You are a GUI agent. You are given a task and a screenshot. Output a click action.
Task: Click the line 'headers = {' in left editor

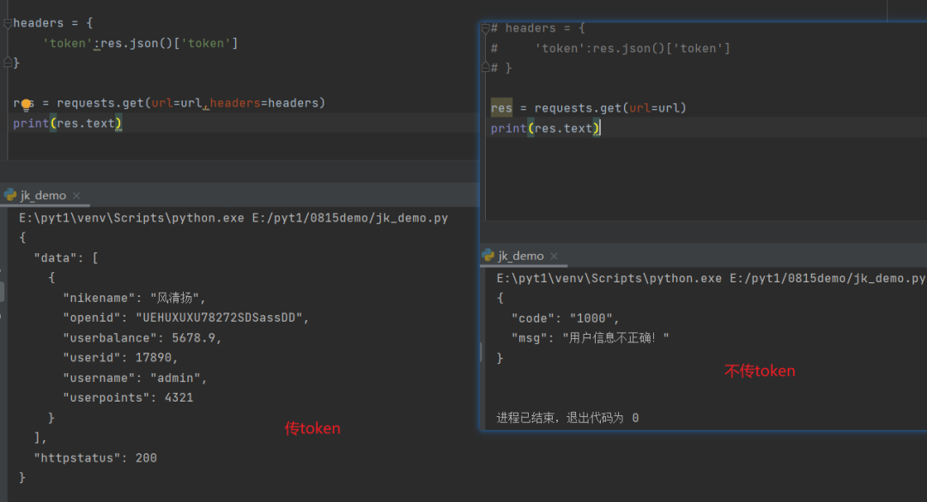[53, 23]
